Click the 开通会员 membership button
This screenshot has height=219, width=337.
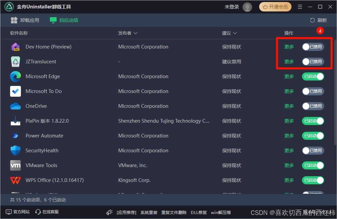coord(275,7)
